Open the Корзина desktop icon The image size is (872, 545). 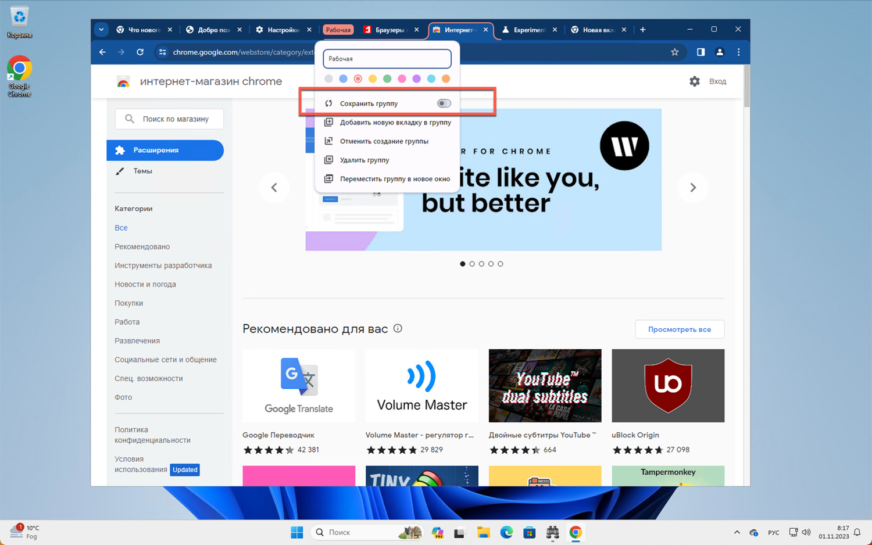[x=19, y=22]
